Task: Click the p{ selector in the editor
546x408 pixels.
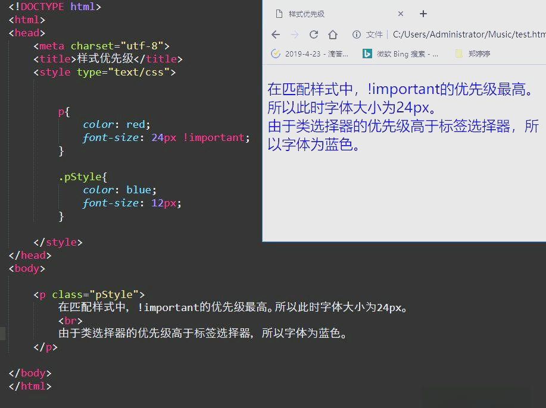Action: (x=64, y=112)
